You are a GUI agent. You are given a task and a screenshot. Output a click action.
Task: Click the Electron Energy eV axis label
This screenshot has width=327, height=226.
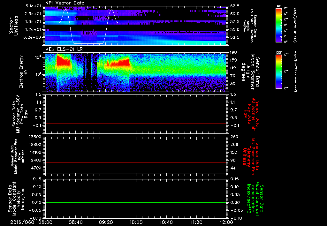(23, 72)
